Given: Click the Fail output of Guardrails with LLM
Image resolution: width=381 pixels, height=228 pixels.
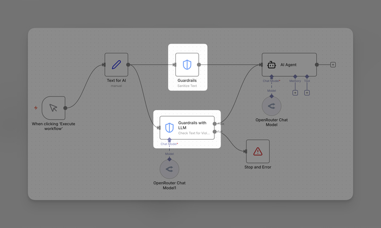Looking at the screenshot, I should click(216, 131).
